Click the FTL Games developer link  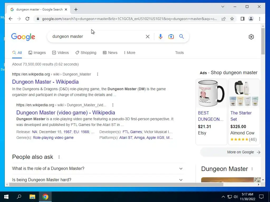click(x=132, y=132)
